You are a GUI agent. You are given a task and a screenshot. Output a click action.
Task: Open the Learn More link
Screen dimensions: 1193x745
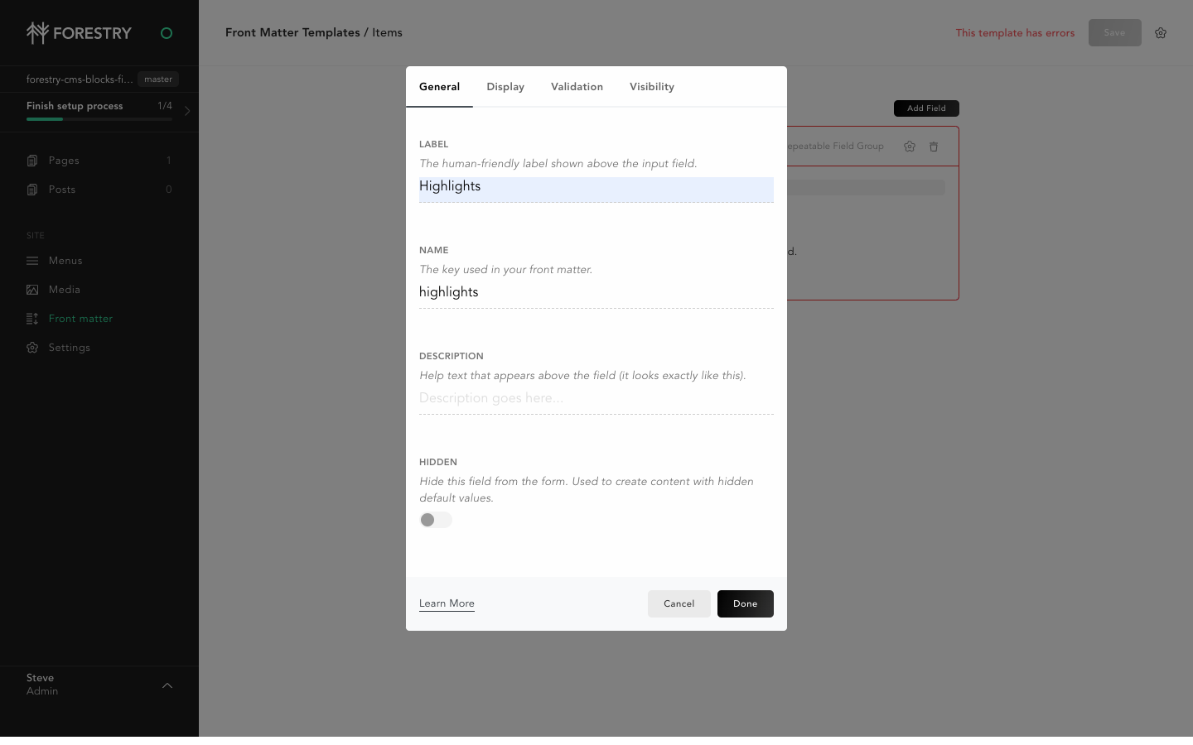[447, 603]
